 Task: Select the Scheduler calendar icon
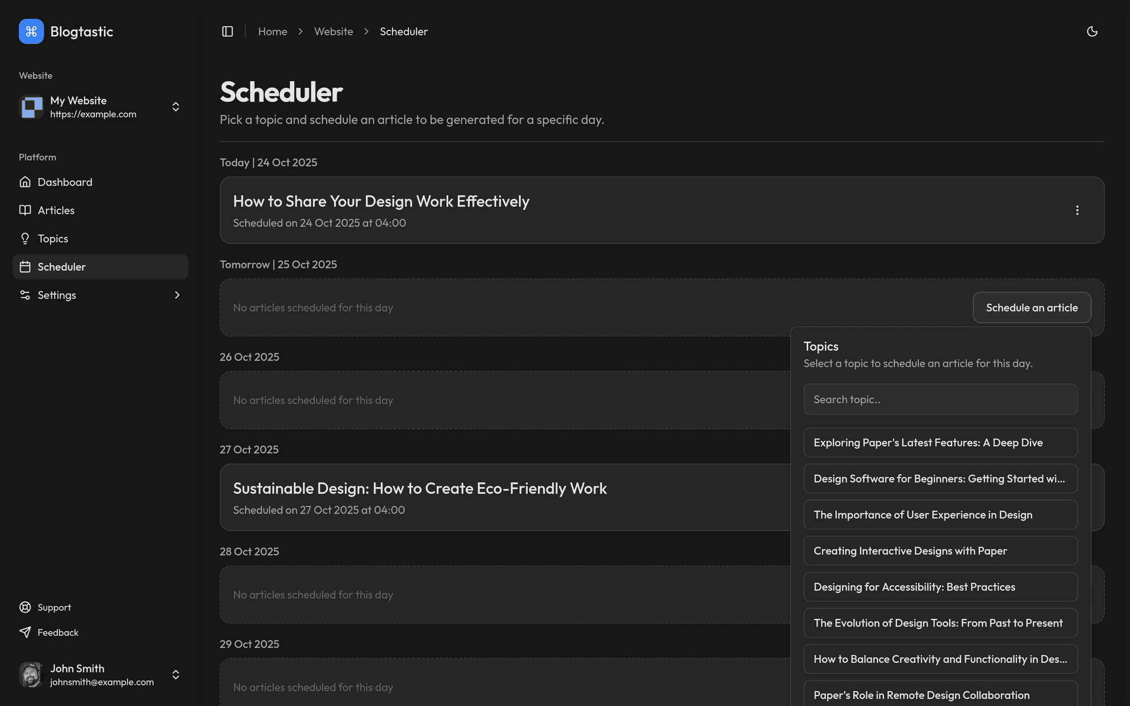25,267
